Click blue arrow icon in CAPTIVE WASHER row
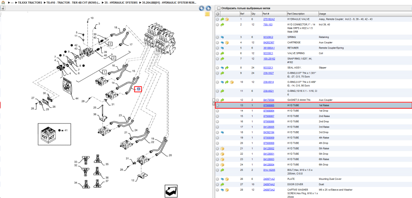Image resolution: width=412 pixels, height=198 pixels. (222, 190)
